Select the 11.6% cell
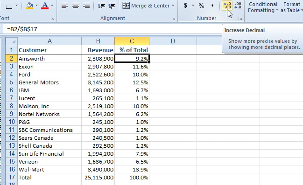Screen dimensions: 303x185 (x=132, y=67)
